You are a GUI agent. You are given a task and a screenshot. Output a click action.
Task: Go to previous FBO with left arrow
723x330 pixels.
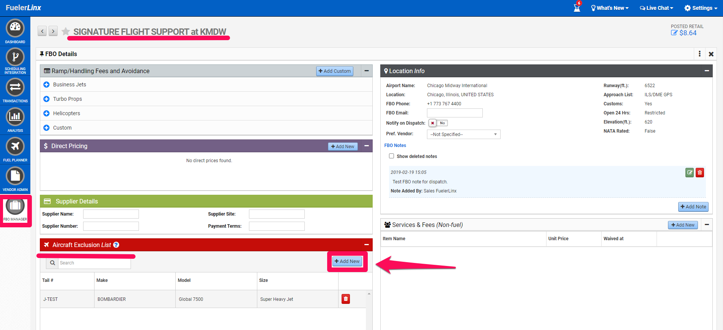tap(42, 31)
